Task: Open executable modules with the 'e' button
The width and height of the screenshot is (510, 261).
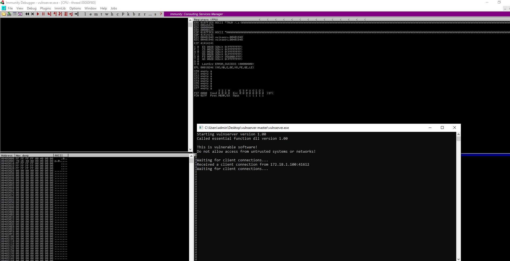Action: coord(90,14)
